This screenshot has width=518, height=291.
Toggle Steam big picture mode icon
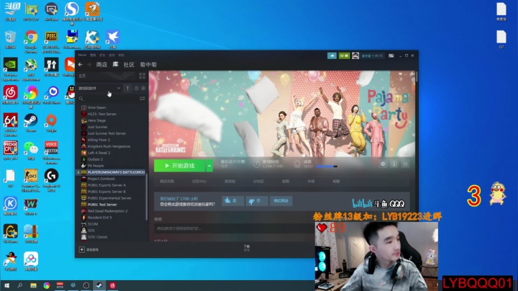point(391,55)
